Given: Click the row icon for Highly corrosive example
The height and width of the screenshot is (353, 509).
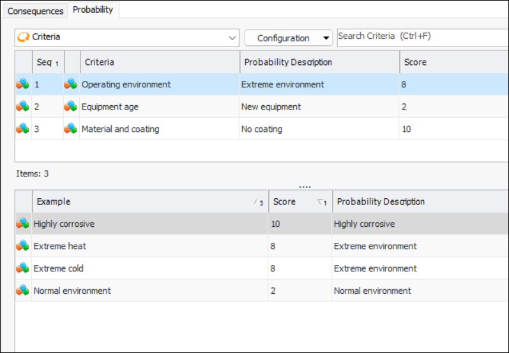Looking at the screenshot, I should 23,224.
